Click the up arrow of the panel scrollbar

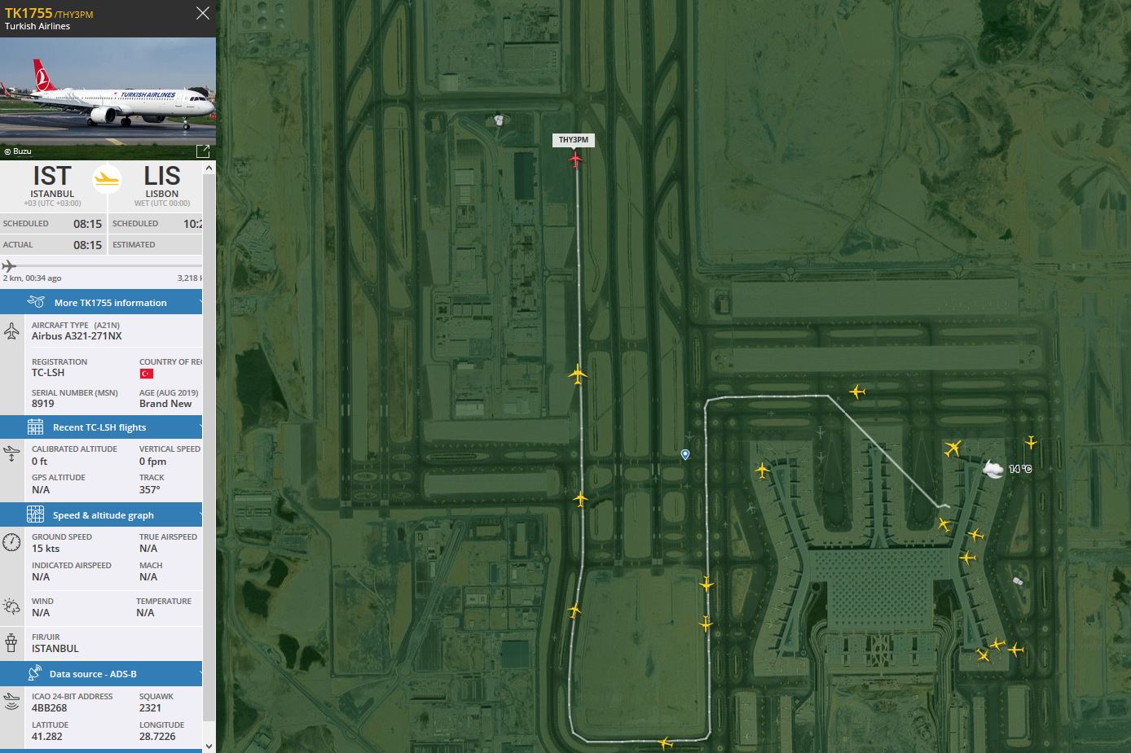point(209,168)
